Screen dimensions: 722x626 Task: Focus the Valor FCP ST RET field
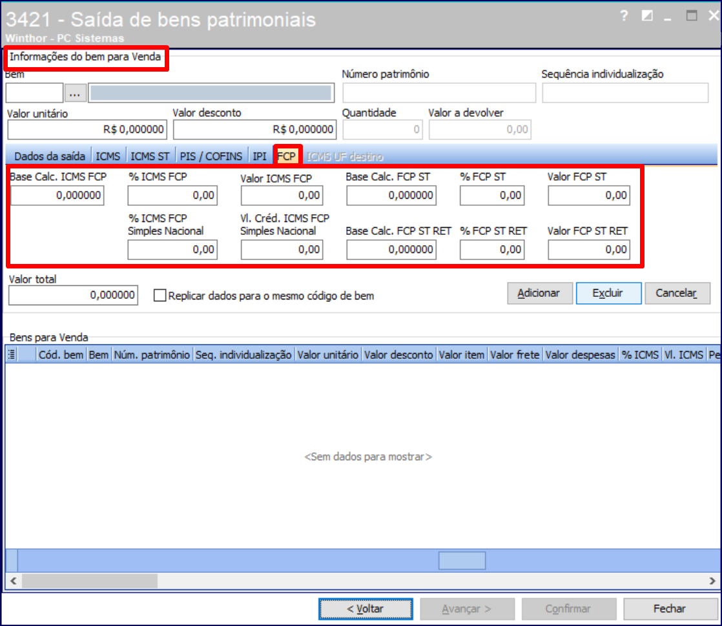point(589,250)
